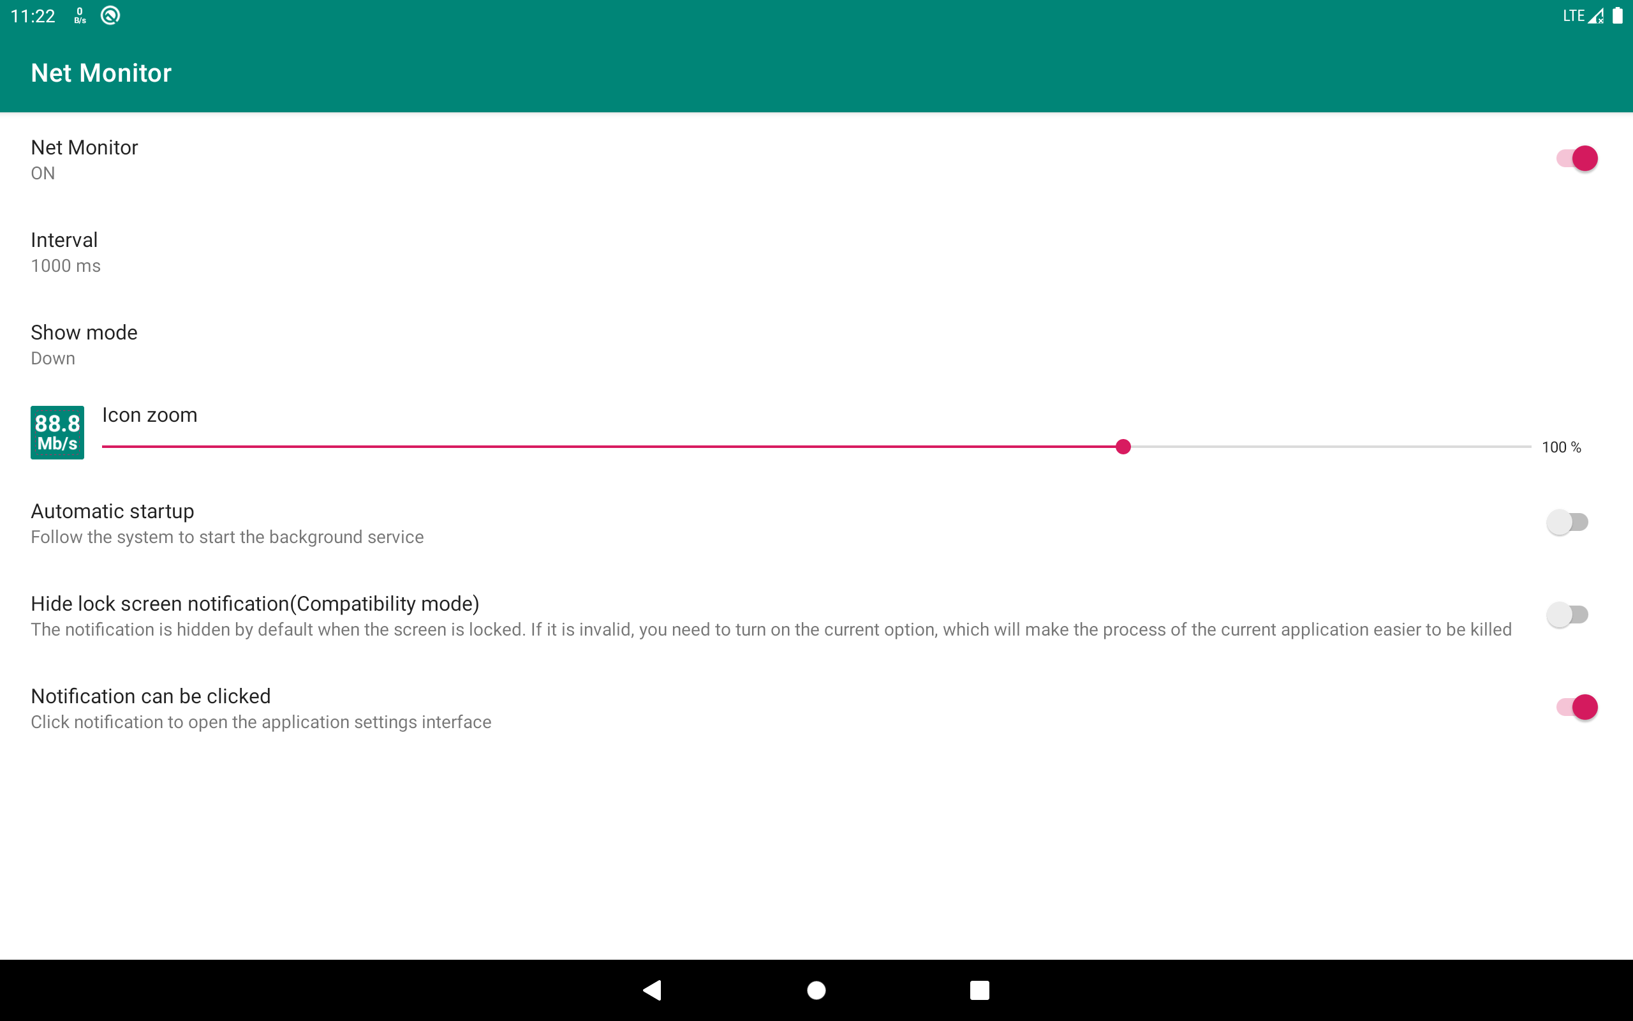1633x1021 pixels.
Task: Tap the Android back navigation button
Action: tap(653, 990)
